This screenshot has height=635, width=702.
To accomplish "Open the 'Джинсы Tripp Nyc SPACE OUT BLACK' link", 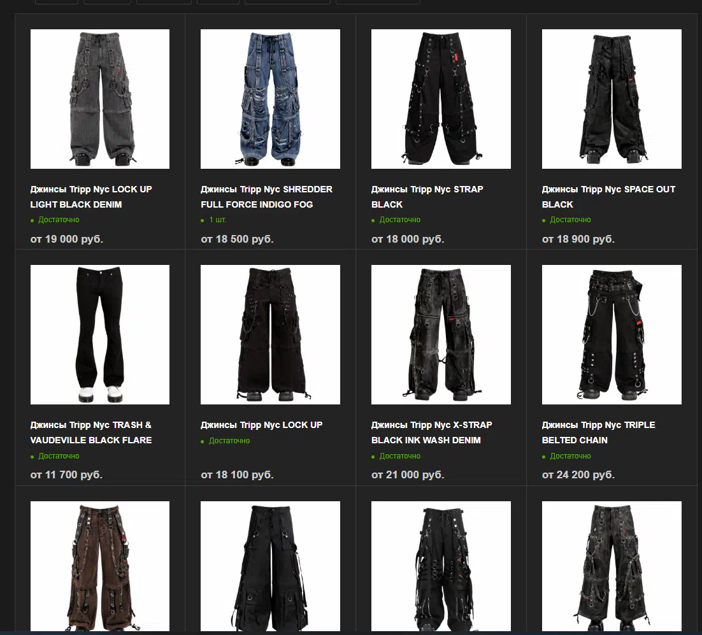I will point(609,197).
